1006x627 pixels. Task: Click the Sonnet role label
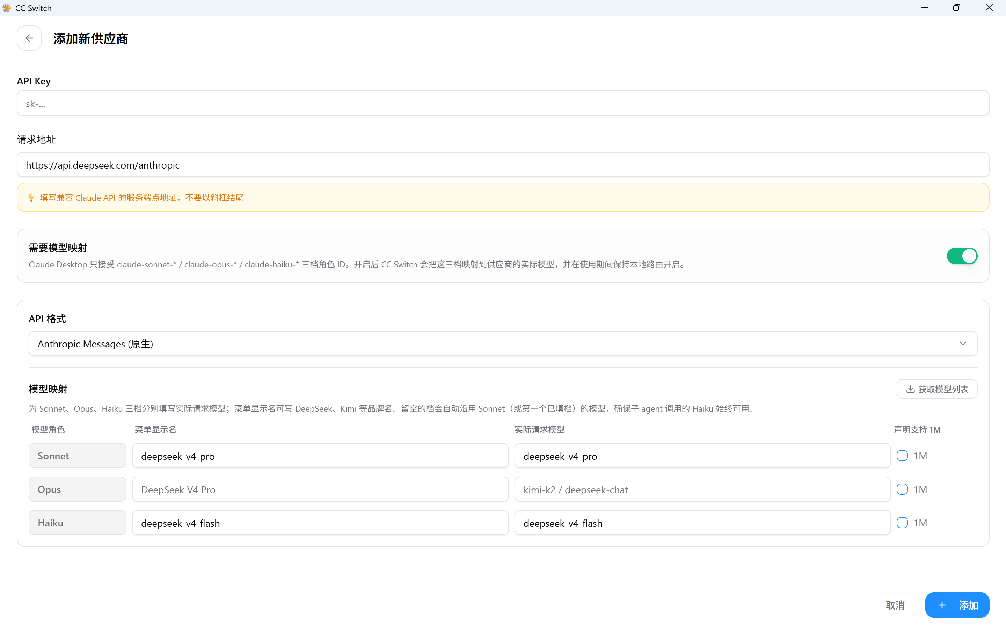tap(77, 456)
